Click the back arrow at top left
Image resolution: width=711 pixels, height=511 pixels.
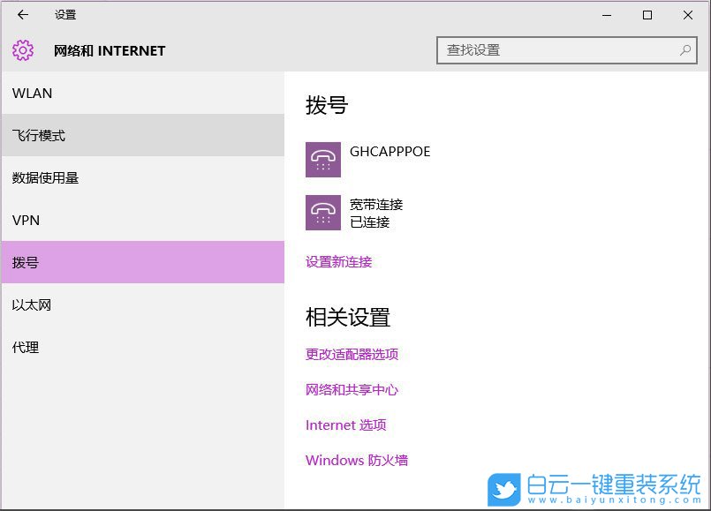click(x=21, y=15)
